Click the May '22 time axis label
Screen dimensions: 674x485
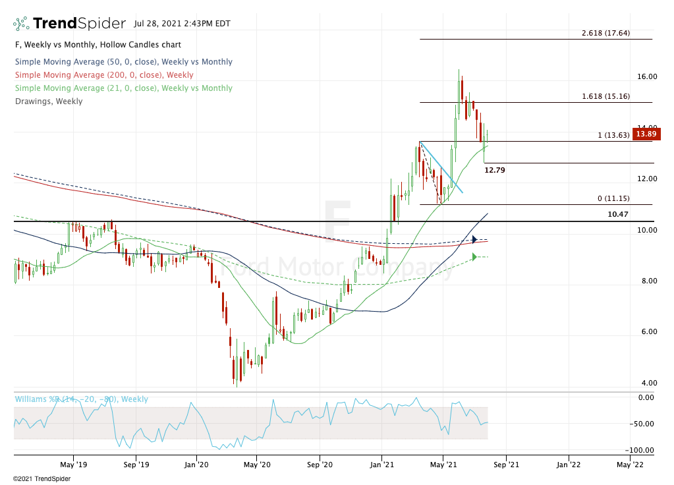point(630,465)
